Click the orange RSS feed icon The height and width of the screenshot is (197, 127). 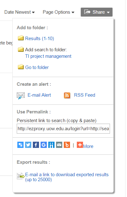67,95
